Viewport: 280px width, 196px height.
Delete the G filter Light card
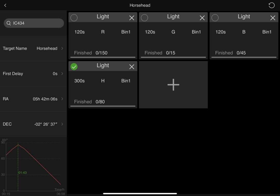click(202, 18)
